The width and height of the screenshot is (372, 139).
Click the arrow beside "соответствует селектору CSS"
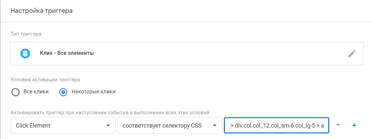(215, 126)
